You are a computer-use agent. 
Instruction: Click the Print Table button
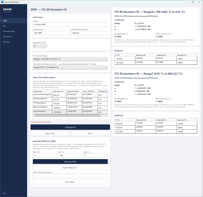point(70,182)
